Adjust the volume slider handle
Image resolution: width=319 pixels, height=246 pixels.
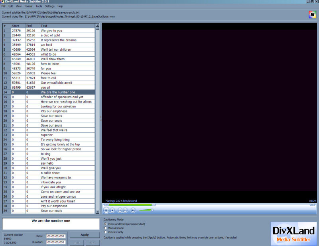click(152, 210)
